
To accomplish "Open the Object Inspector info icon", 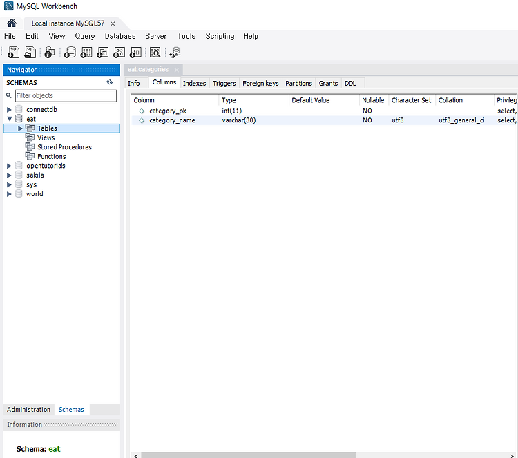I will coord(50,53).
